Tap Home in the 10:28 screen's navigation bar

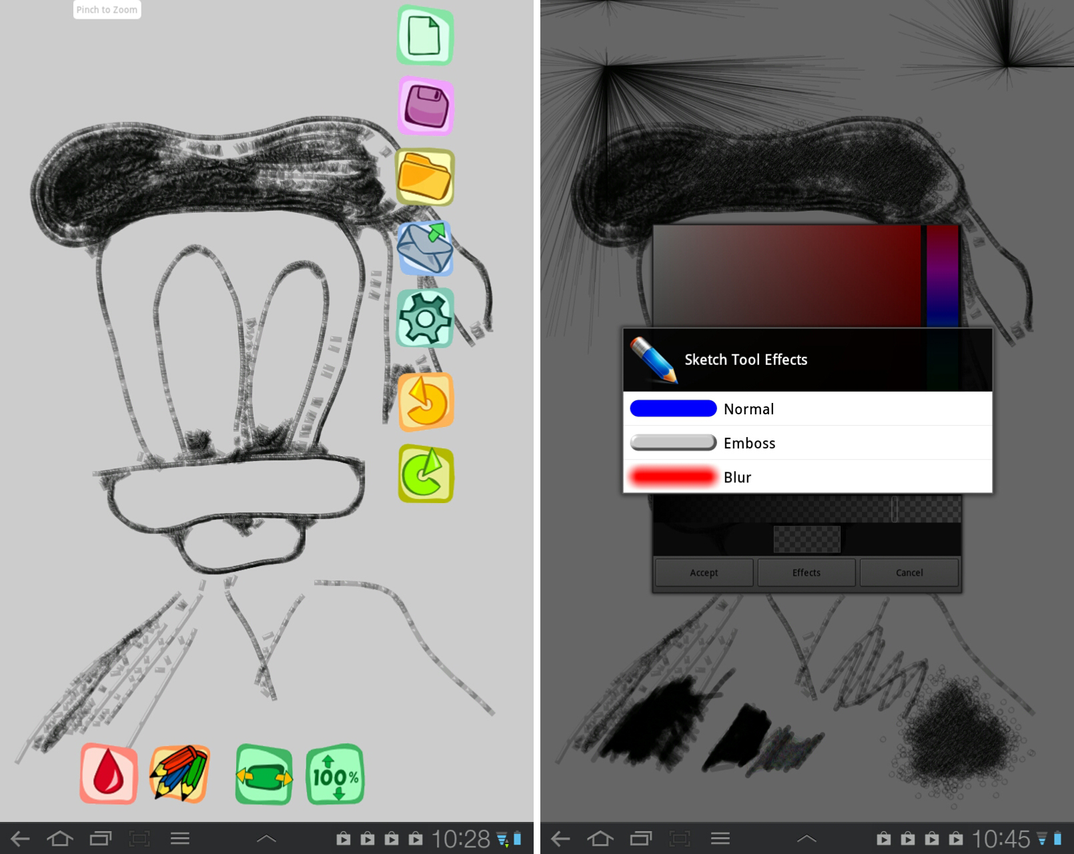60,839
